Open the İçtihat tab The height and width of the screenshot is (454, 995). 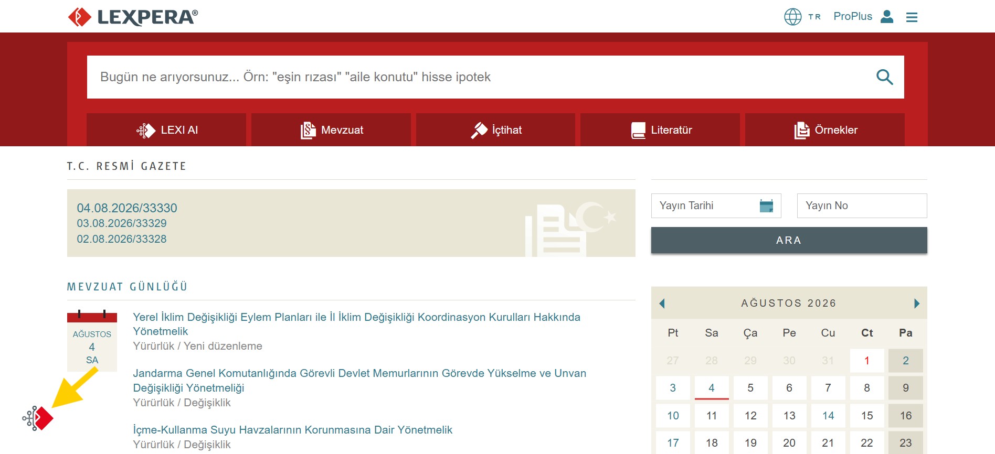coord(495,130)
